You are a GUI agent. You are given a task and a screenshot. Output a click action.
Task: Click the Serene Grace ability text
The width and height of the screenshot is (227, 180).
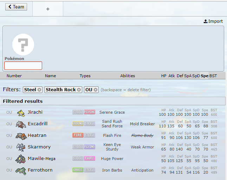[x=112, y=112]
